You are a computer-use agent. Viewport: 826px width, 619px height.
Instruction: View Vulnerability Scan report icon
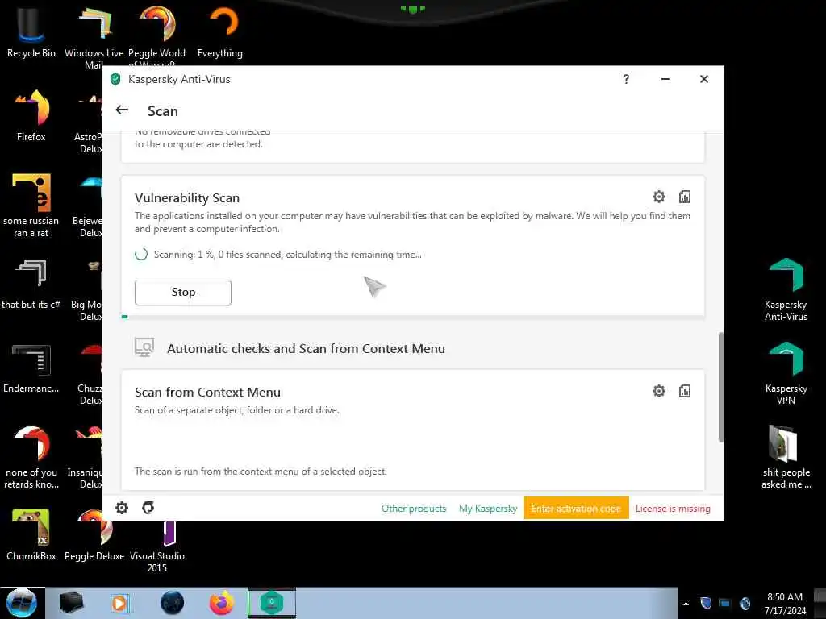684,197
